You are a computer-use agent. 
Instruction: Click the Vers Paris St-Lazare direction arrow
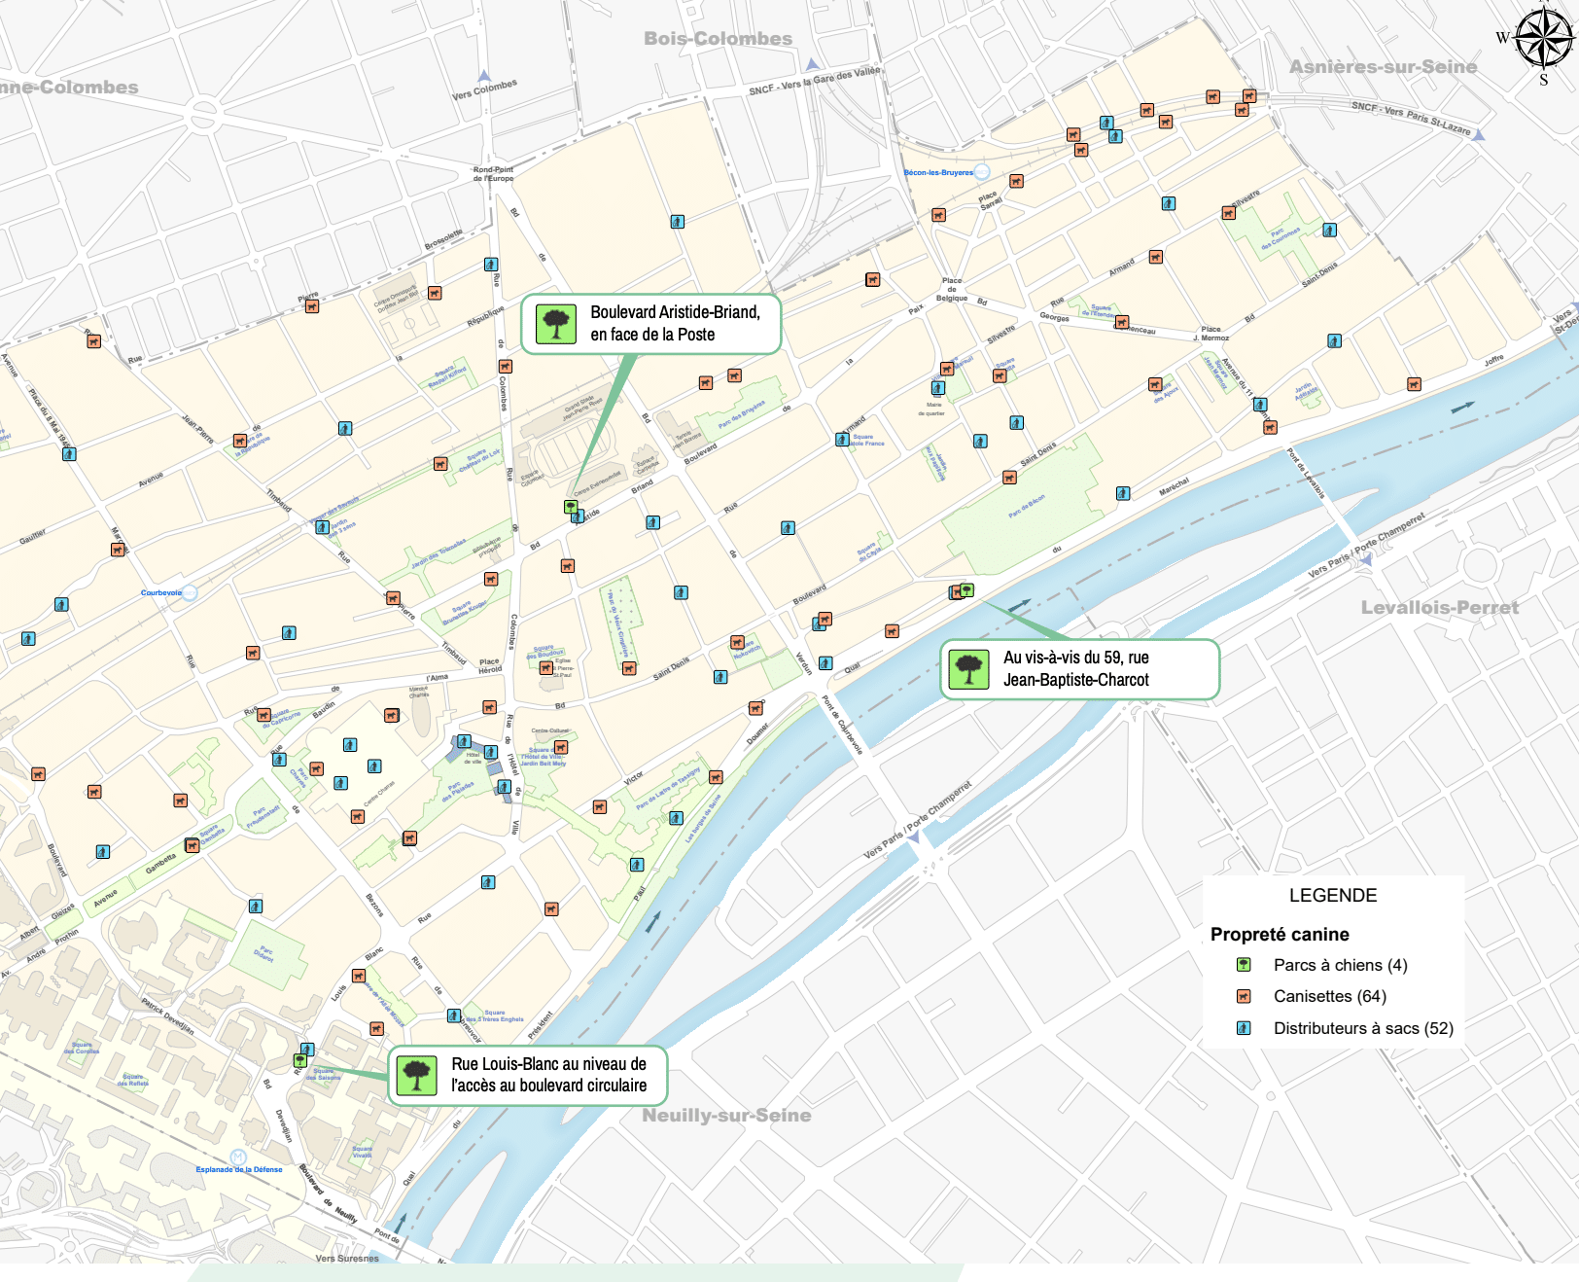point(1478,135)
